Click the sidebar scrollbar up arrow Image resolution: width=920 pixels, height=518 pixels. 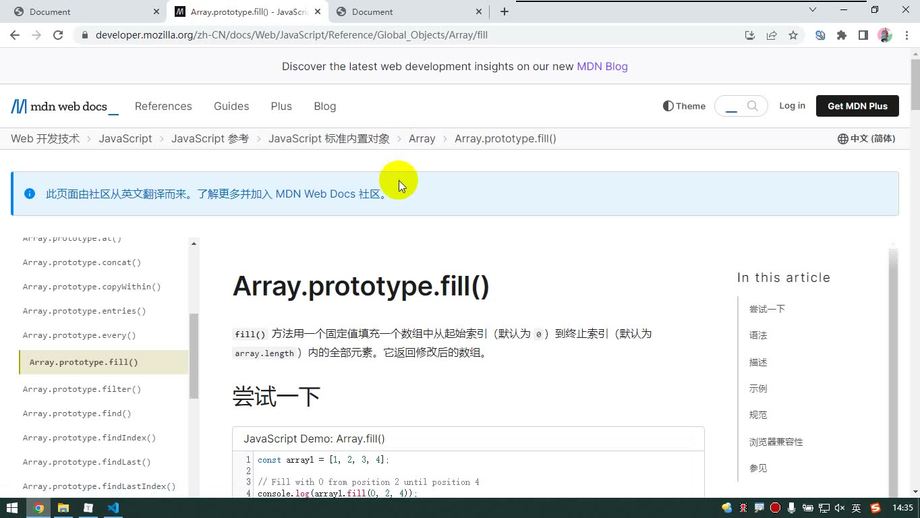tap(194, 243)
